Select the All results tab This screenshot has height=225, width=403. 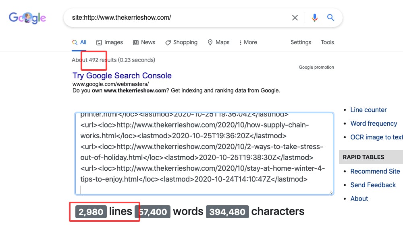[x=79, y=42]
